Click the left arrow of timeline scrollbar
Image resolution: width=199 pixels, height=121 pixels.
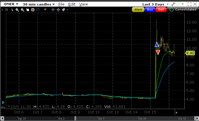point(2,119)
